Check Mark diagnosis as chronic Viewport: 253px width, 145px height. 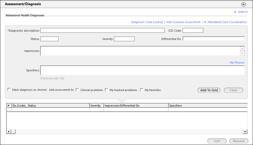[9, 90]
